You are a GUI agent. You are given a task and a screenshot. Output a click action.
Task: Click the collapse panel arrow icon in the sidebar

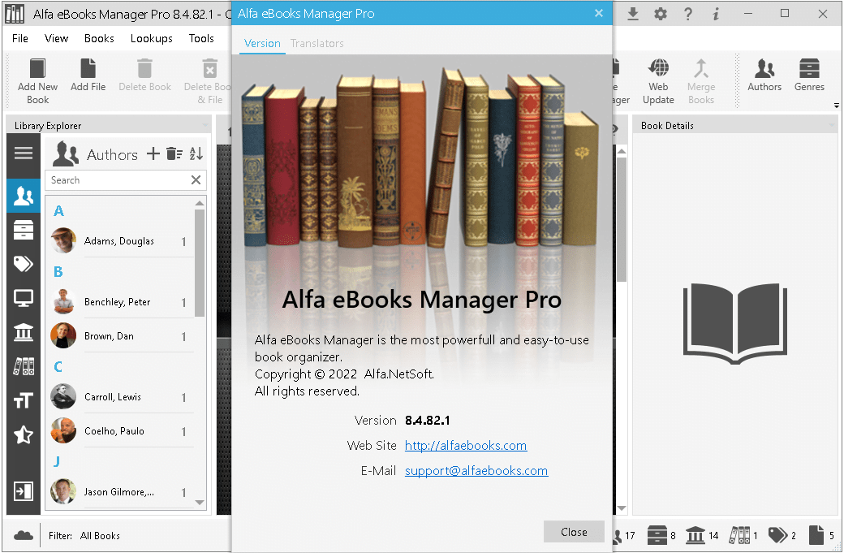click(x=24, y=491)
